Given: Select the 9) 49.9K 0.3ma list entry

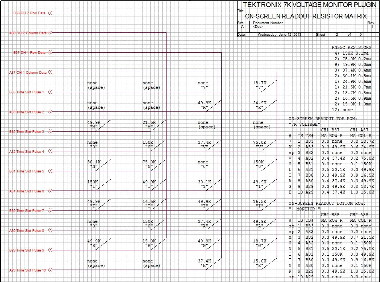Looking at the screenshot, I should [353, 64].
